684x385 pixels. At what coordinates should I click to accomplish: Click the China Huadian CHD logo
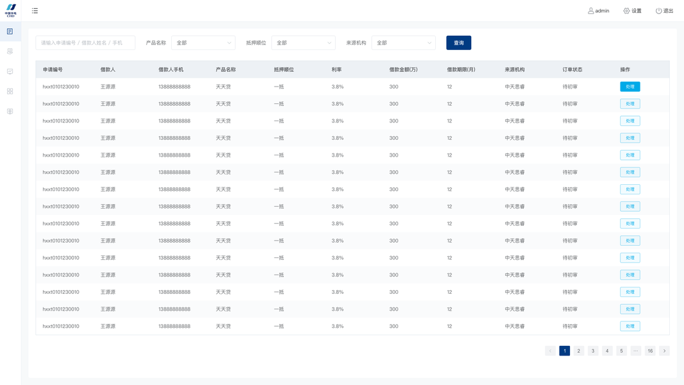pyautogui.click(x=10, y=10)
